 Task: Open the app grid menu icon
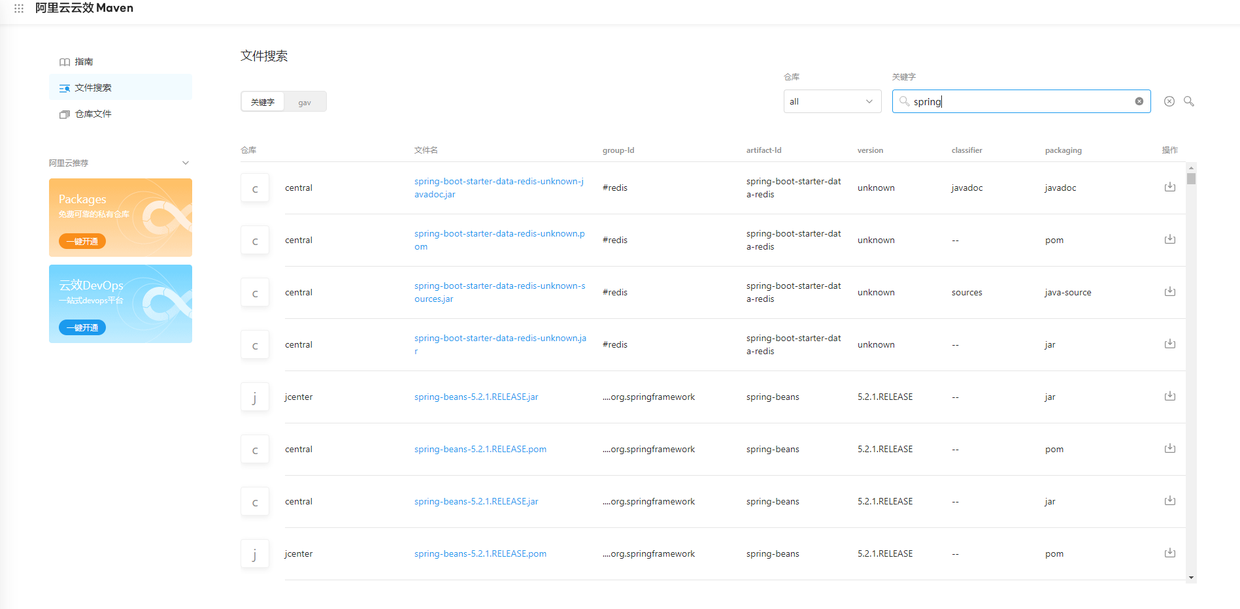pyautogui.click(x=19, y=8)
